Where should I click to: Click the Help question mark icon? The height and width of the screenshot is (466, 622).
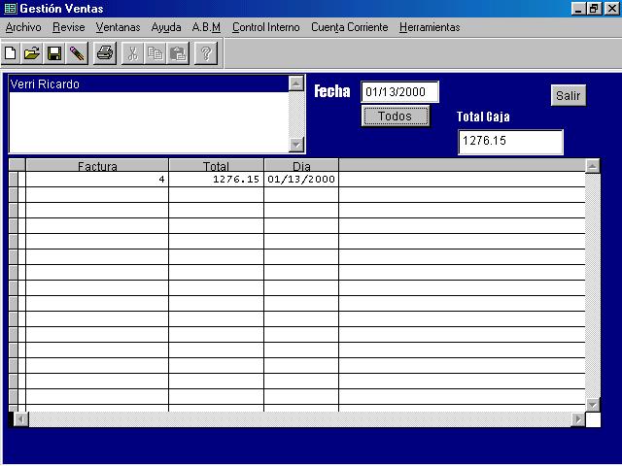tap(206, 53)
